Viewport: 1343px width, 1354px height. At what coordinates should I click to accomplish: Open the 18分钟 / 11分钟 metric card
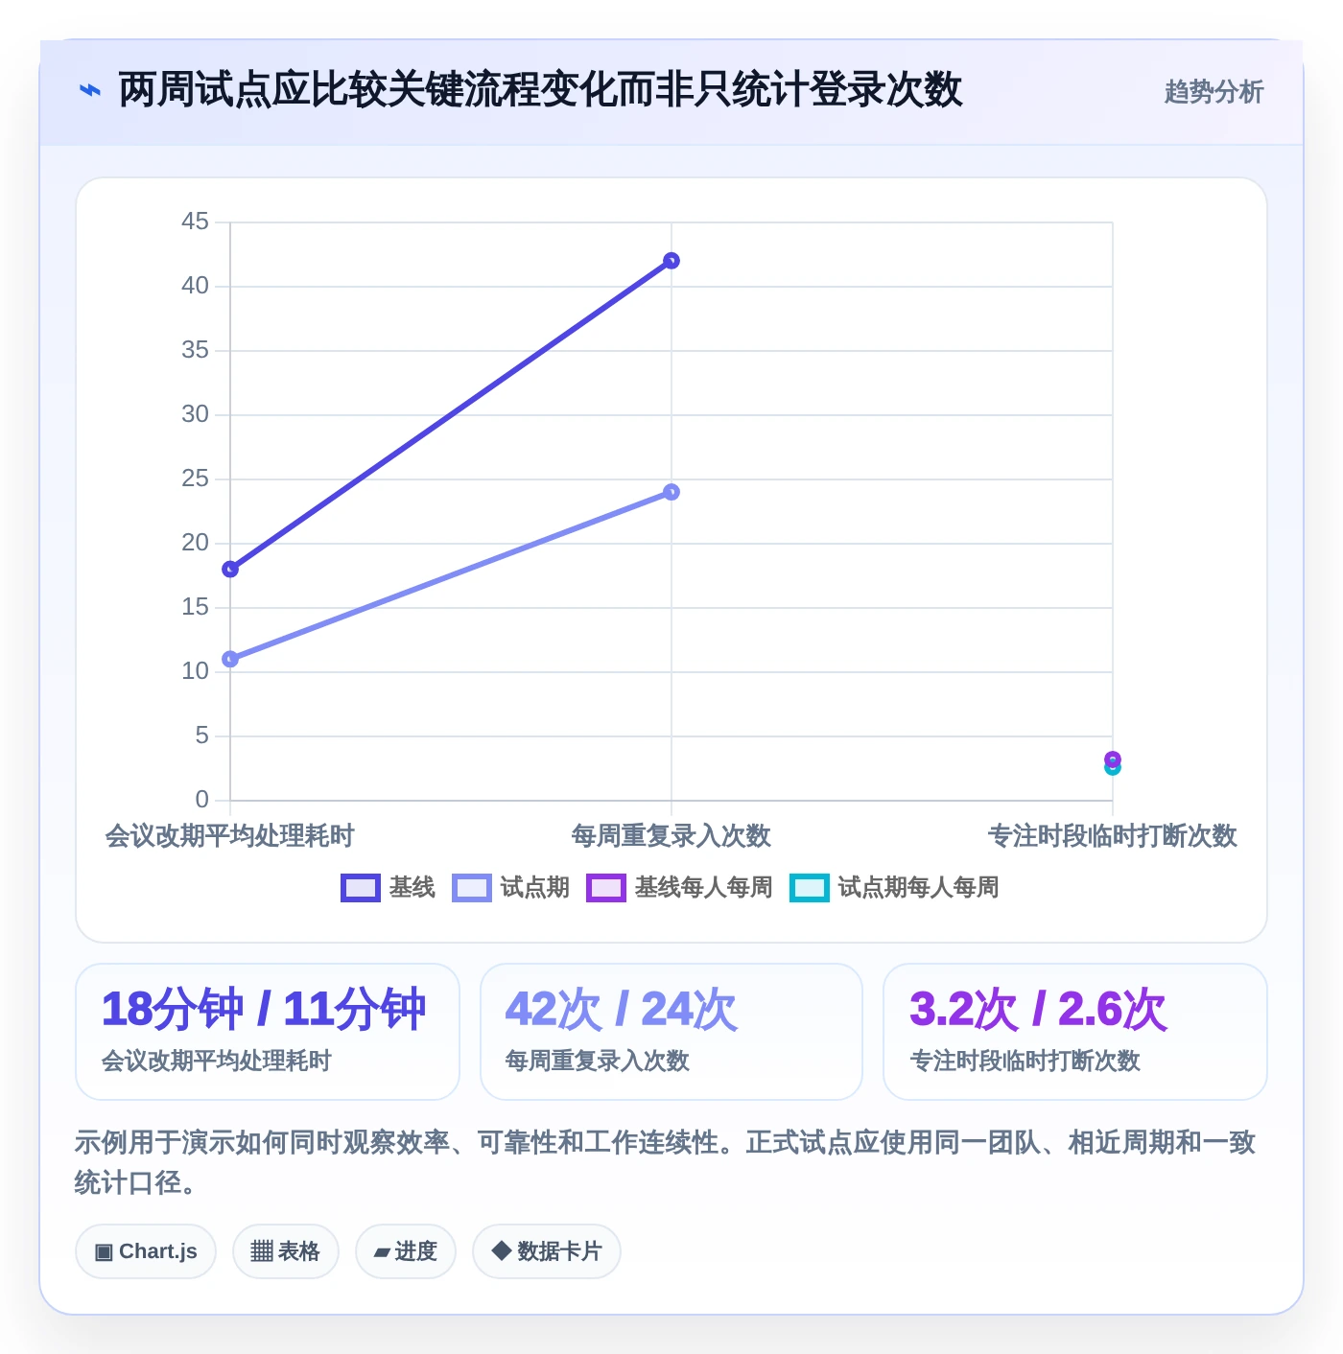coord(268,1032)
